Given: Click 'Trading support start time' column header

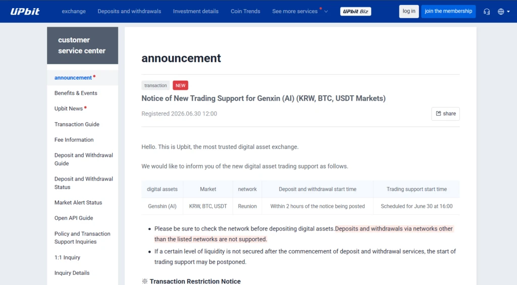Looking at the screenshot, I should 417,189.
